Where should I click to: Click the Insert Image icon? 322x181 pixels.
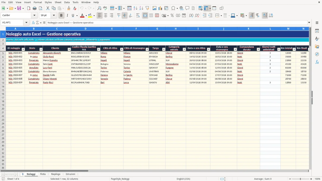(x=155, y=8)
